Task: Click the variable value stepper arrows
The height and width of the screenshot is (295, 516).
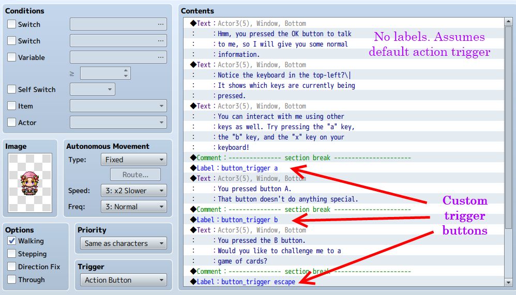Action: 126,73
